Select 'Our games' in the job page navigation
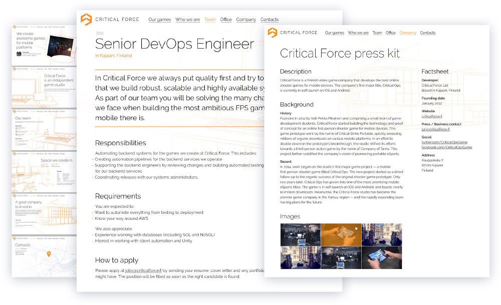501x305 pixels. (x=159, y=20)
